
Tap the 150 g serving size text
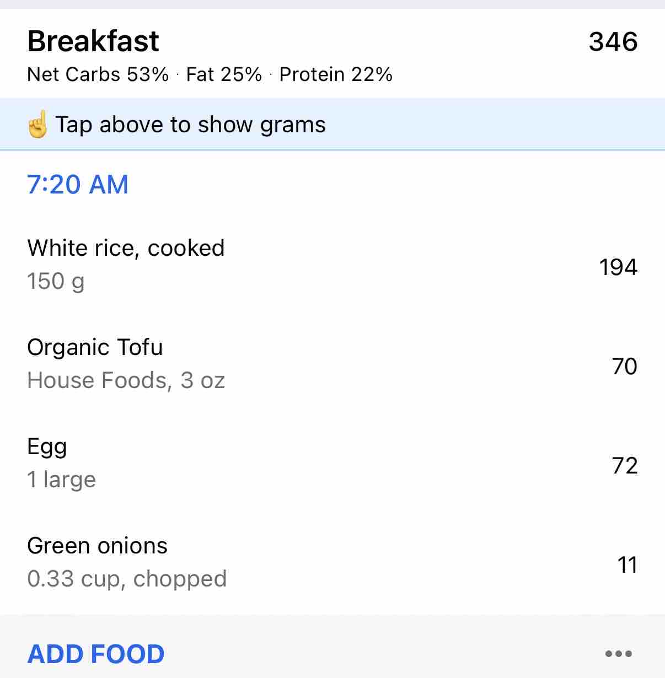pos(56,282)
